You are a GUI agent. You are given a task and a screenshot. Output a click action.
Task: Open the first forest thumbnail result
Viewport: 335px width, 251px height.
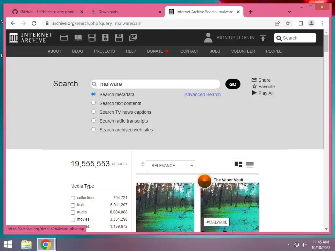[165, 207]
